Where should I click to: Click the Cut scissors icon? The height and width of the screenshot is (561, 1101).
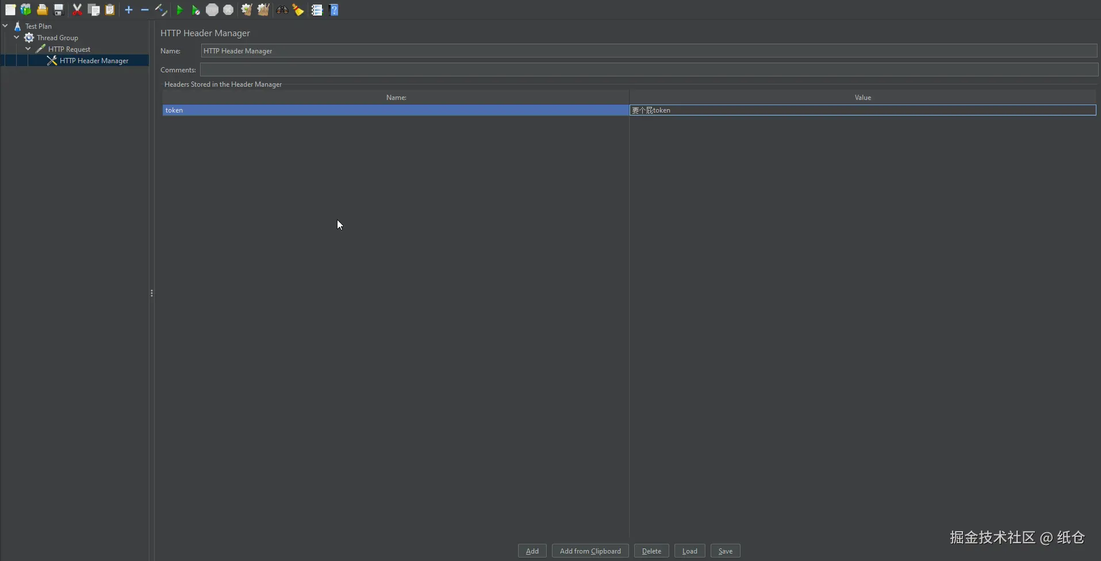coord(77,10)
